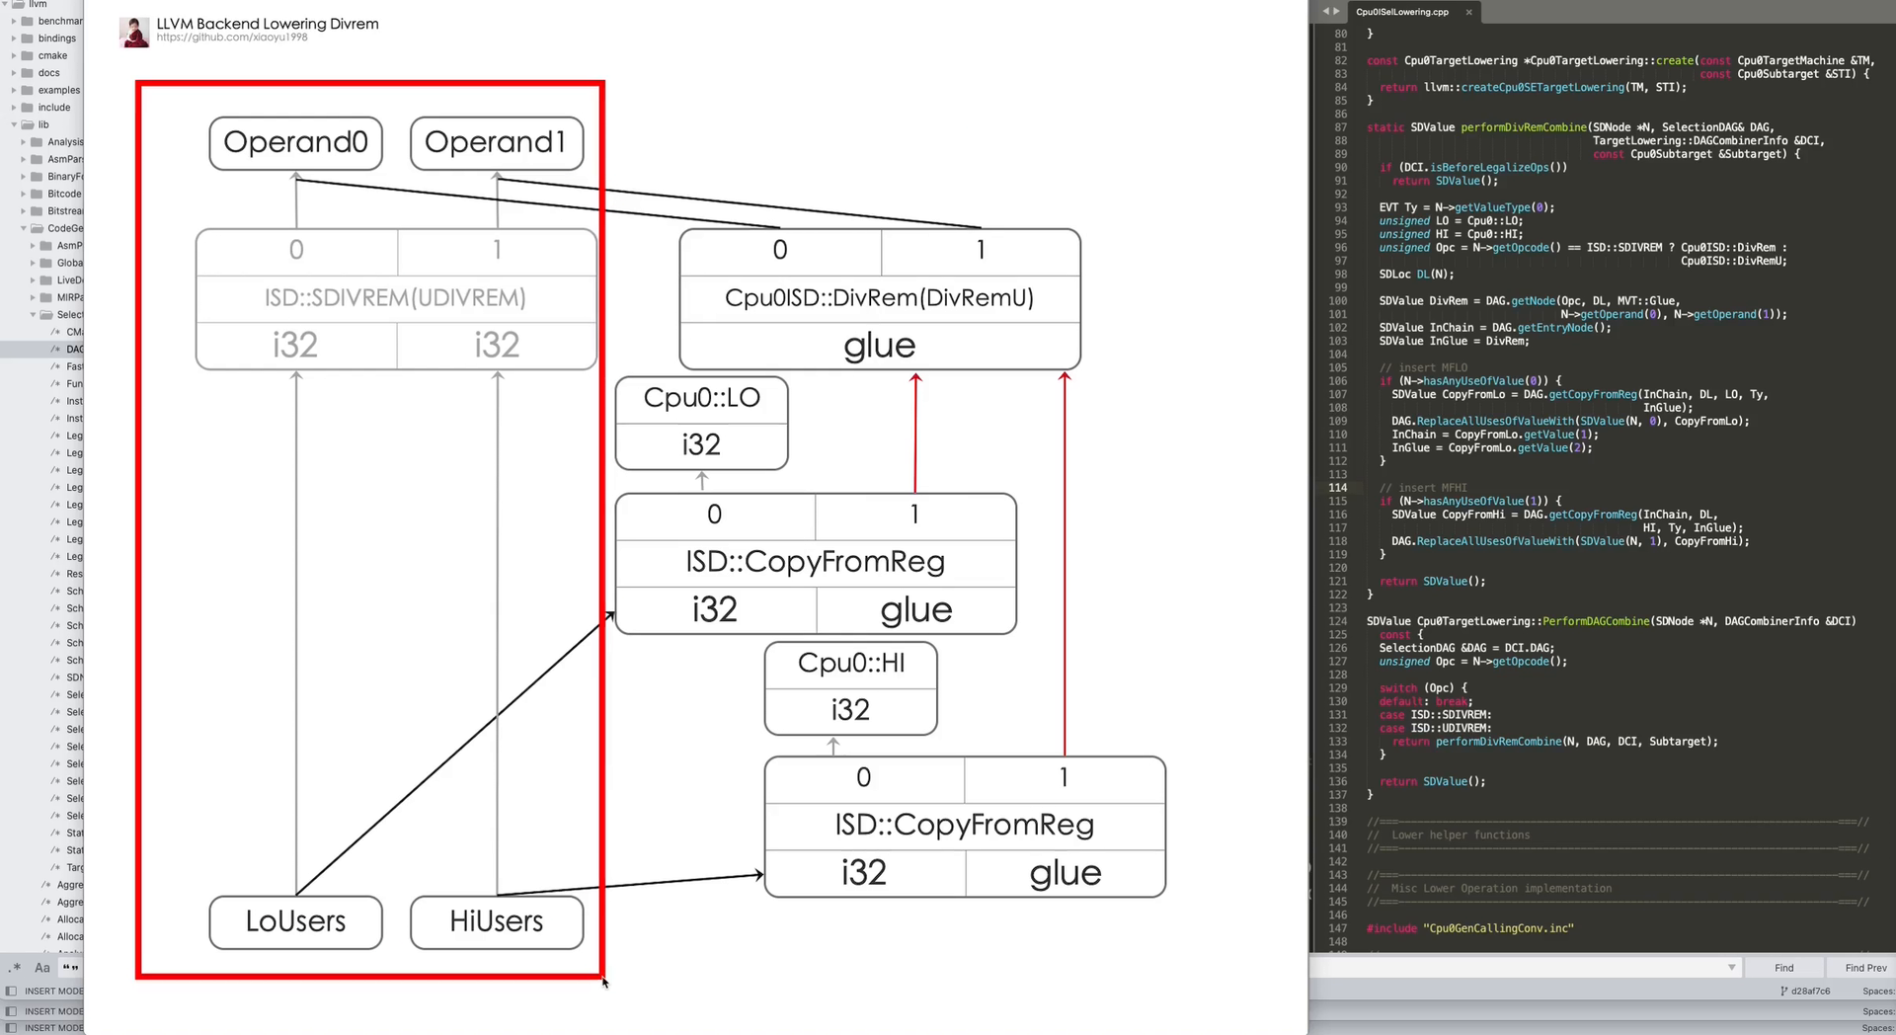Expand the benchmarks folder arrow
Image resolution: width=1896 pixels, height=1035 pixels.
tap(14, 21)
